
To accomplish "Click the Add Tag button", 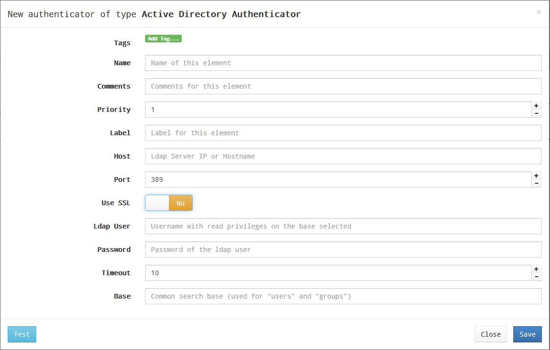I will click(163, 39).
